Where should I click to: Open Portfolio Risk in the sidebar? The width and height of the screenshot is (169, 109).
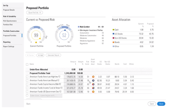tap(8, 25)
